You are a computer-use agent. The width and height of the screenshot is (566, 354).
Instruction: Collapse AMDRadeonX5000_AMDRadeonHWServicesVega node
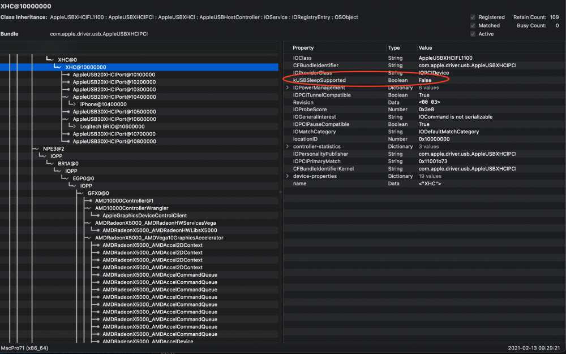pos(89,223)
